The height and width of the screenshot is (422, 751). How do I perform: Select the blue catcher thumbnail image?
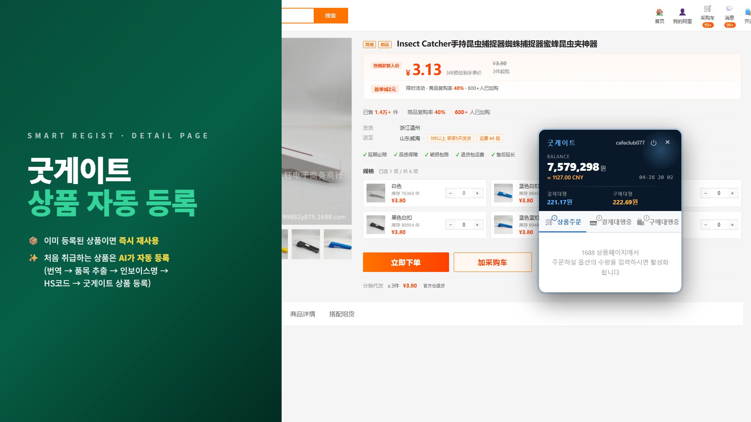coord(338,244)
